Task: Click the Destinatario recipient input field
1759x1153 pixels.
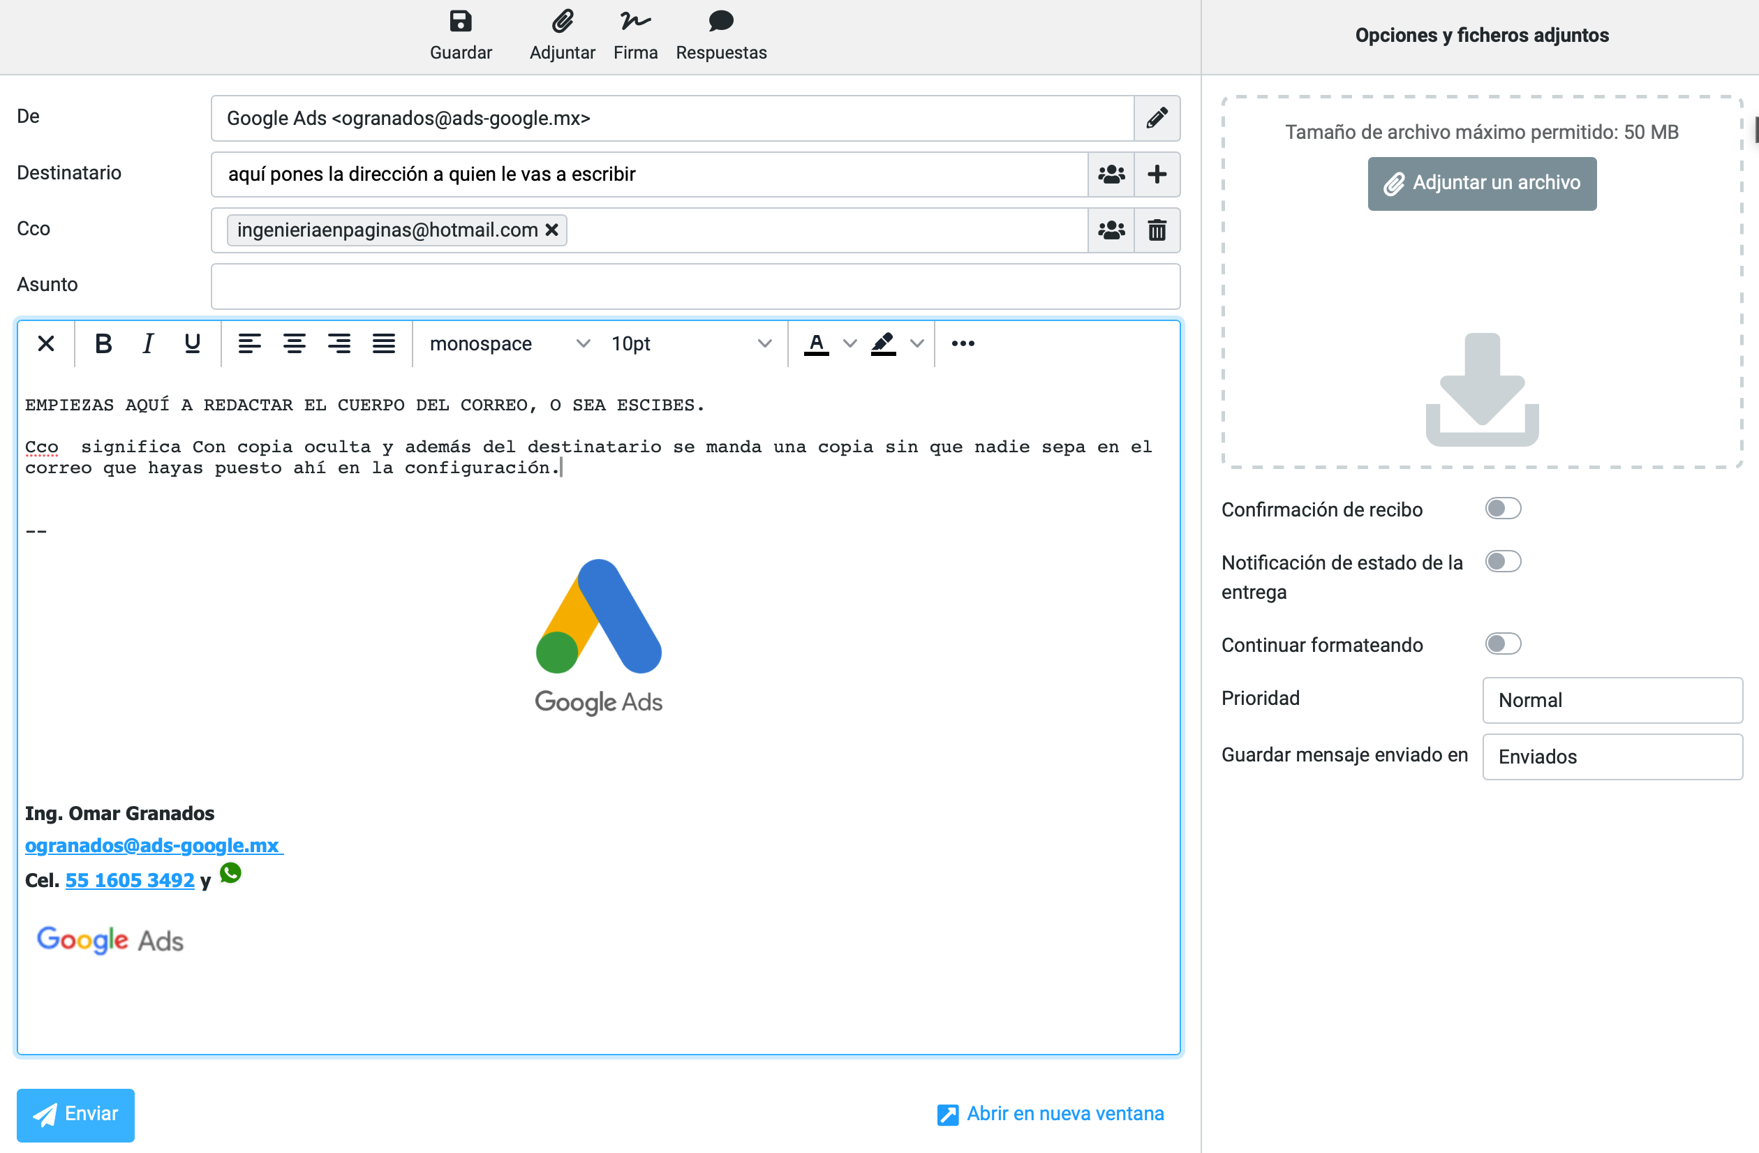Action: (x=649, y=174)
